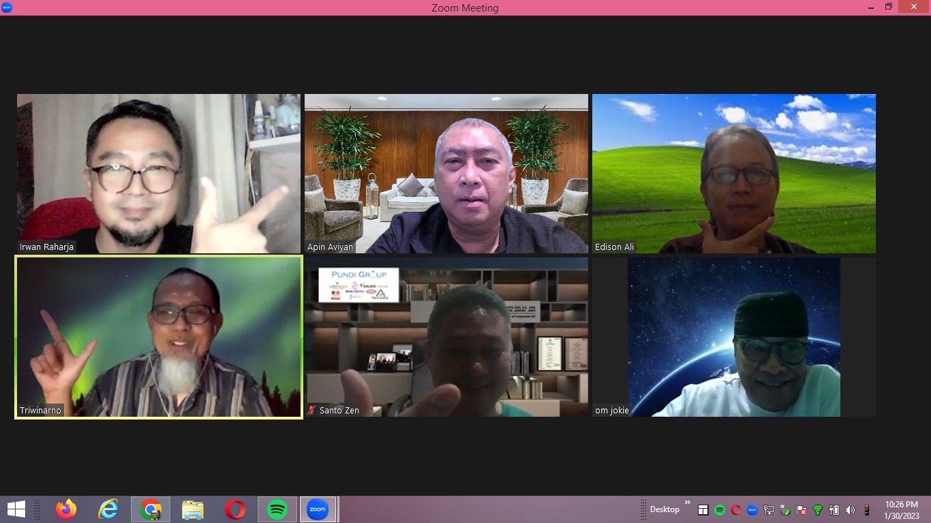Click muted microphone icon beside Santo Zen
931x523 pixels.
tap(311, 411)
